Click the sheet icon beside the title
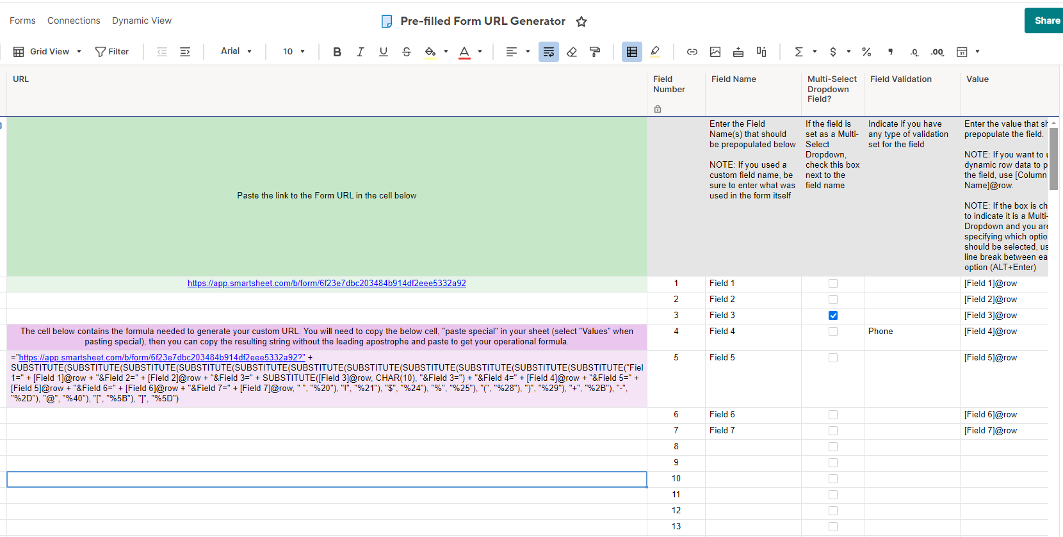 (387, 21)
